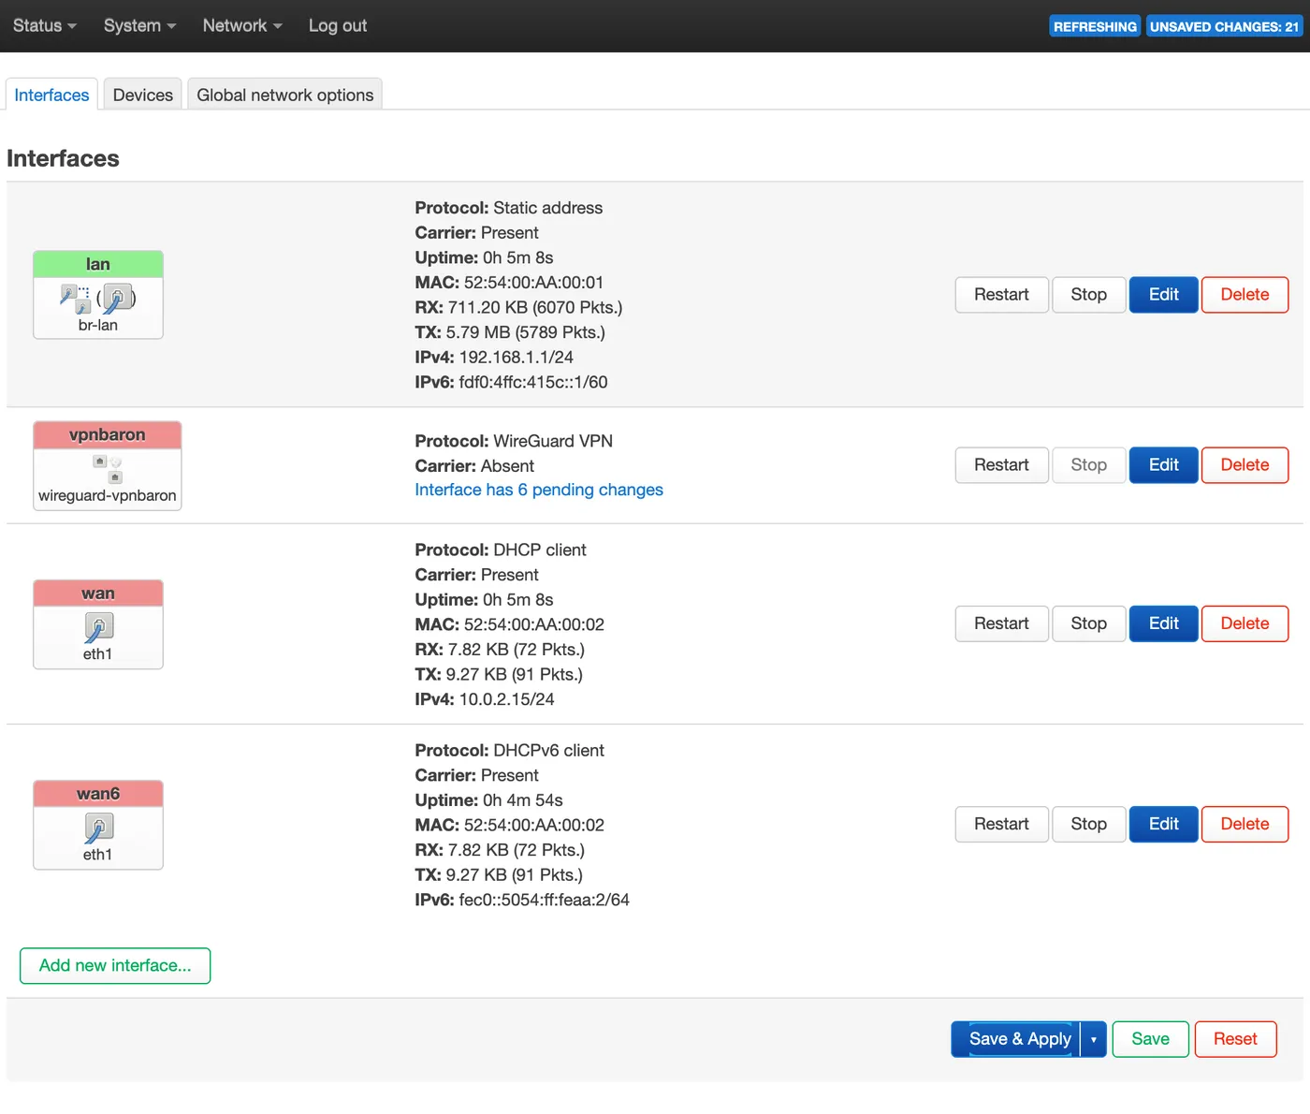
Task: Click Protocol: Static address text
Action: coord(509,208)
